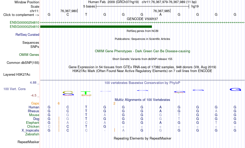Click the T base in the complement row

coord(86,14)
